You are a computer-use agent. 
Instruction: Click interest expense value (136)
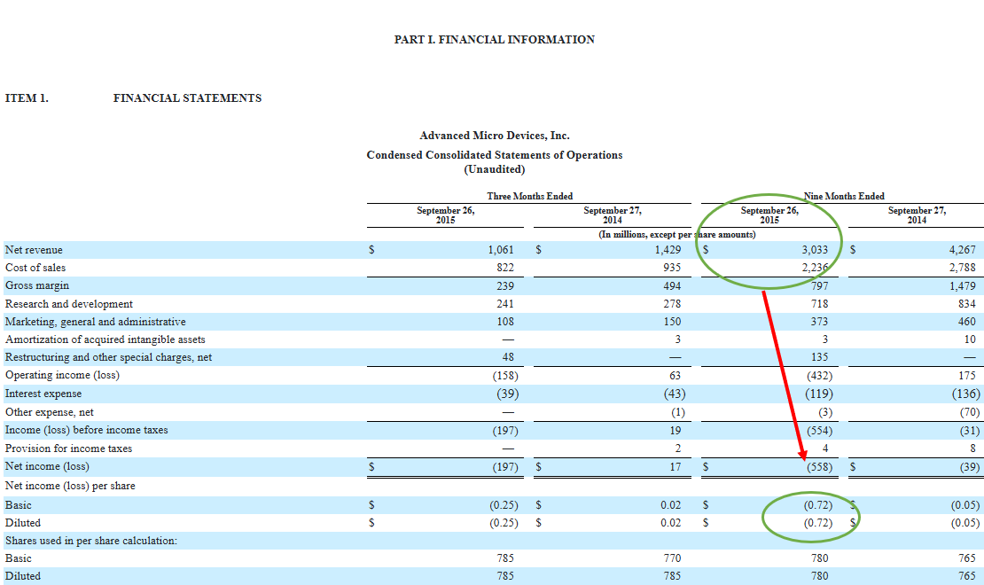[965, 394]
